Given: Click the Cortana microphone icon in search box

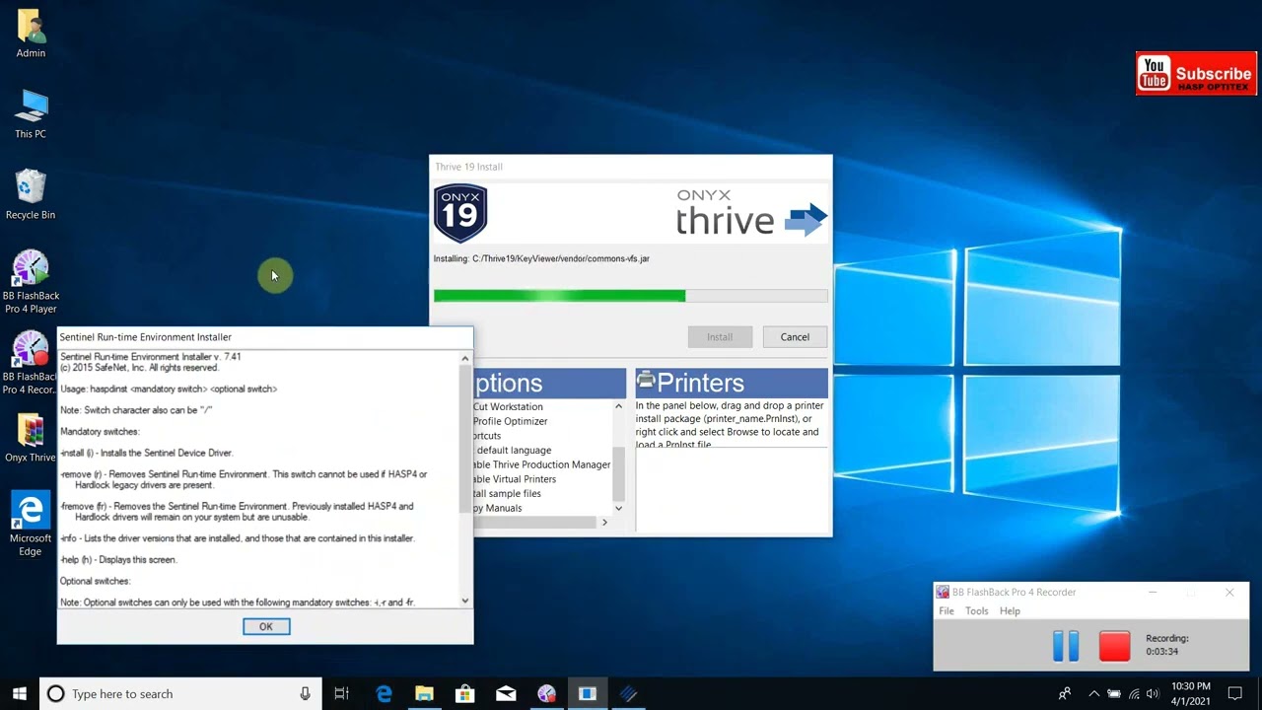Looking at the screenshot, I should 306,694.
